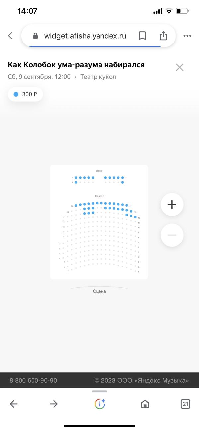Pick leftmost blue seat in Партер row 14
The height and width of the screenshot is (431, 199).
click(x=76, y=205)
